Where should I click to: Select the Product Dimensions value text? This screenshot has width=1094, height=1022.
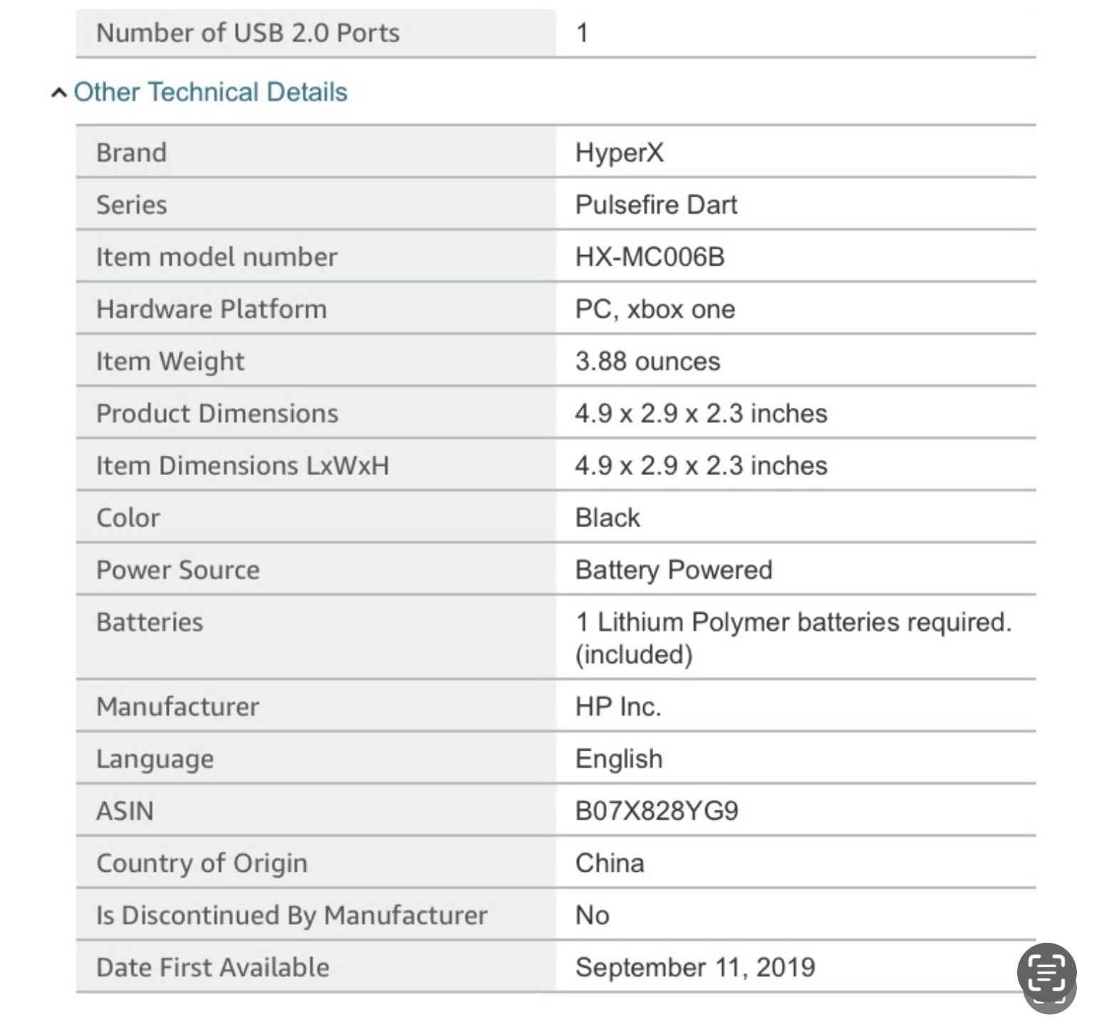click(x=701, y=414)
